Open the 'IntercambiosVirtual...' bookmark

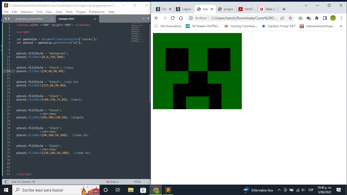[317, 26]
